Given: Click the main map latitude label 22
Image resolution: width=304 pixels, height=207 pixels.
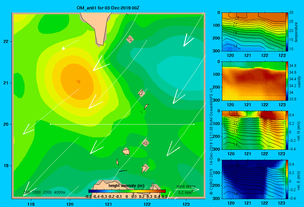Looking at the screenshot, I should 6,42.
